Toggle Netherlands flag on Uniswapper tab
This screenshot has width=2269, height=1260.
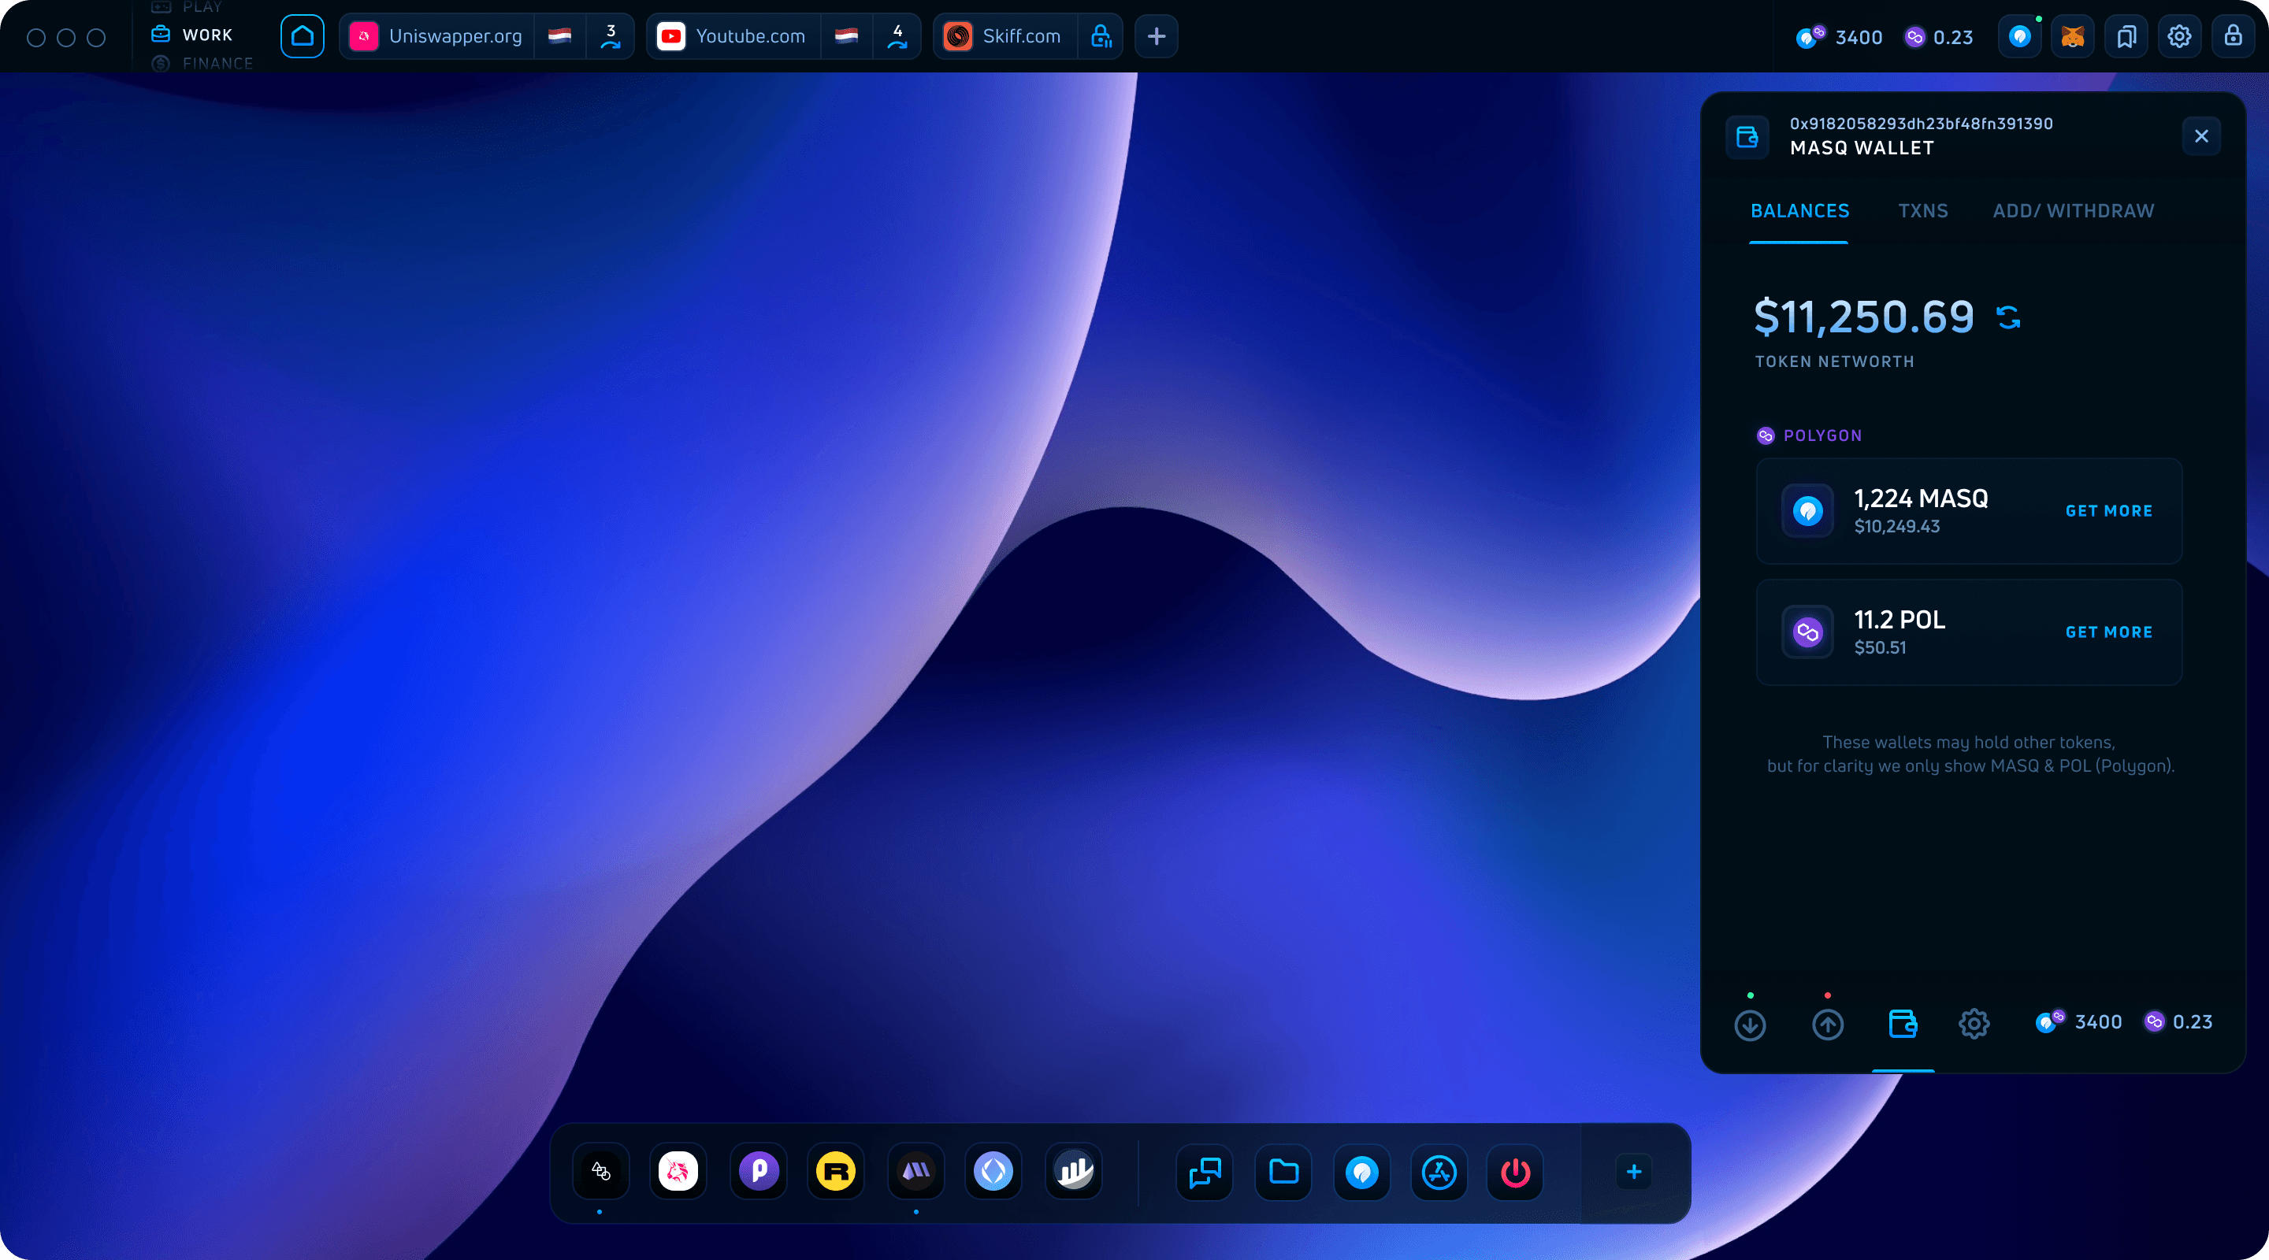[559, 36]
